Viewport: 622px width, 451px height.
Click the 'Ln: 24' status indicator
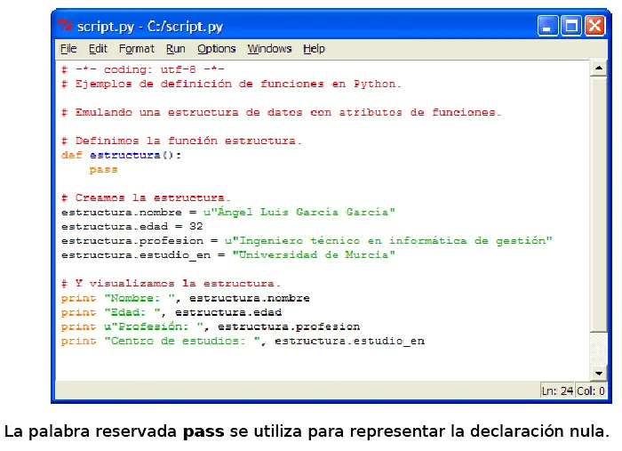[557, 391]
